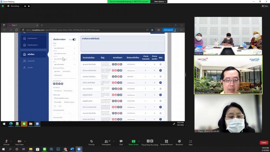
Task: Click the browser address bar URL
Action: tap(63, 30)
